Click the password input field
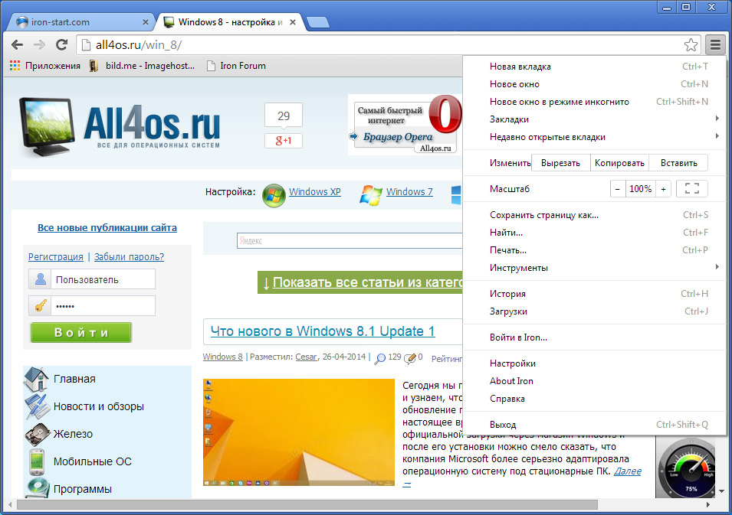This screenshot has height=515, width=732. click(103, 306)
